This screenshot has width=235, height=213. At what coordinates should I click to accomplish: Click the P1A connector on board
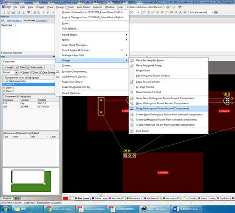tap(129, 155)
